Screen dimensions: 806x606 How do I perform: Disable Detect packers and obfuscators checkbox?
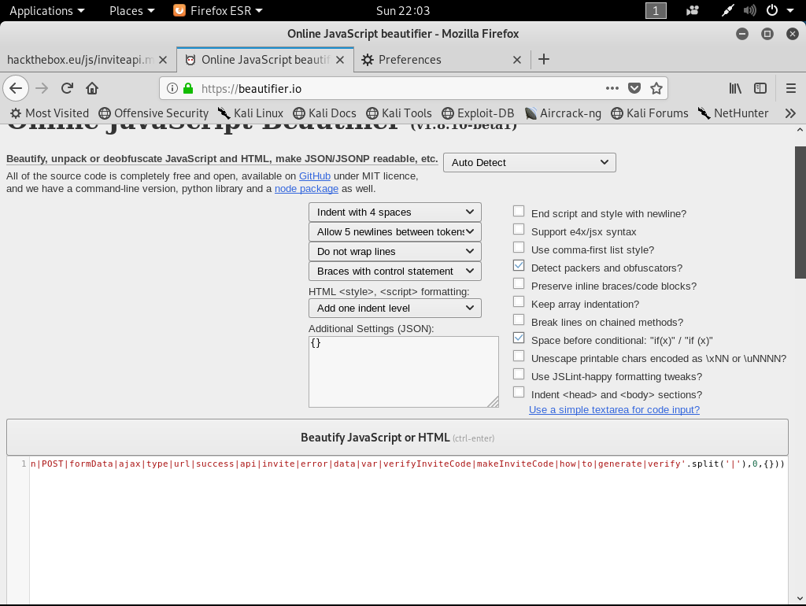[x=519, y=266]
